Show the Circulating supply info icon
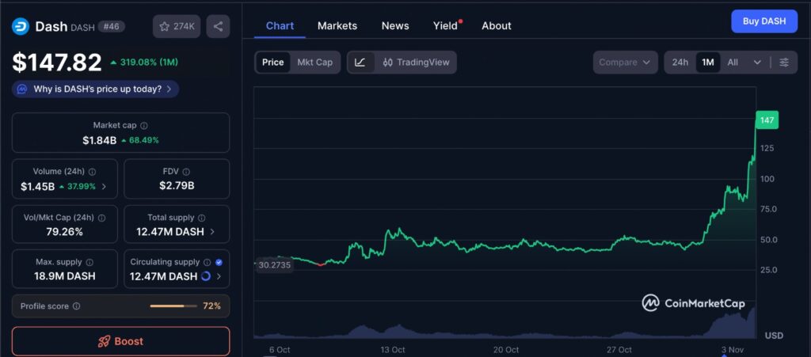The image size is (811, 357). point(208,263)
